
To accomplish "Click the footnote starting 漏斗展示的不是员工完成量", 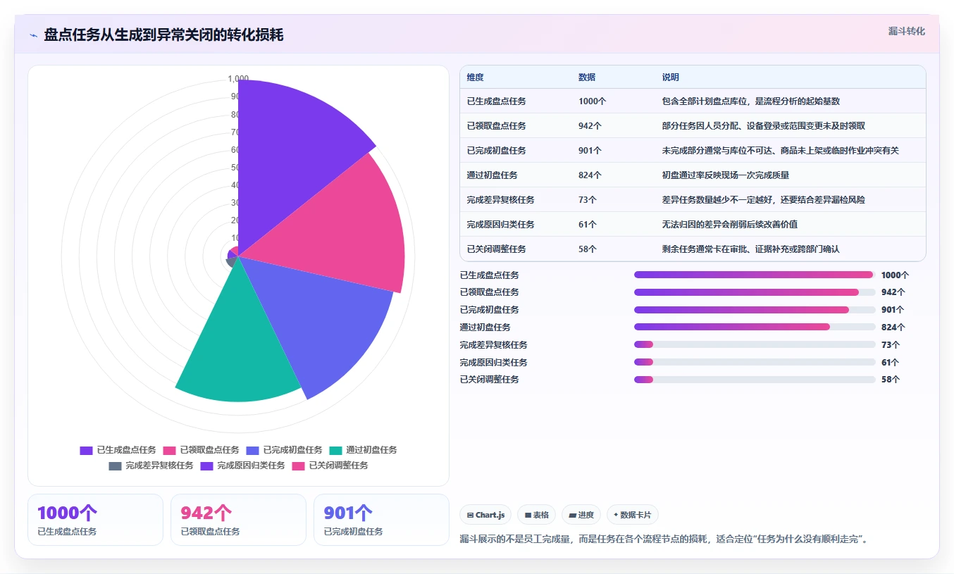I will pyautogui.click(x=665, y=539).
